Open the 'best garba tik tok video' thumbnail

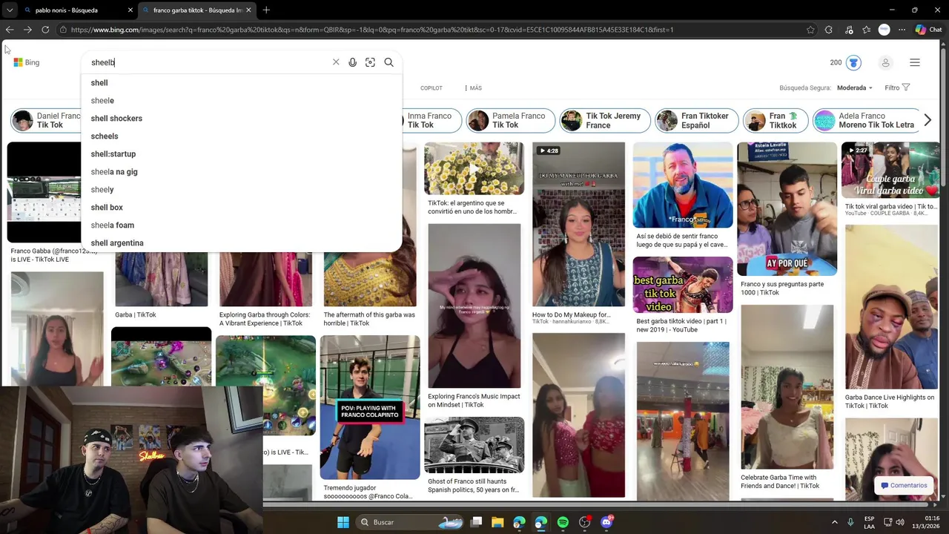(683, 286)
